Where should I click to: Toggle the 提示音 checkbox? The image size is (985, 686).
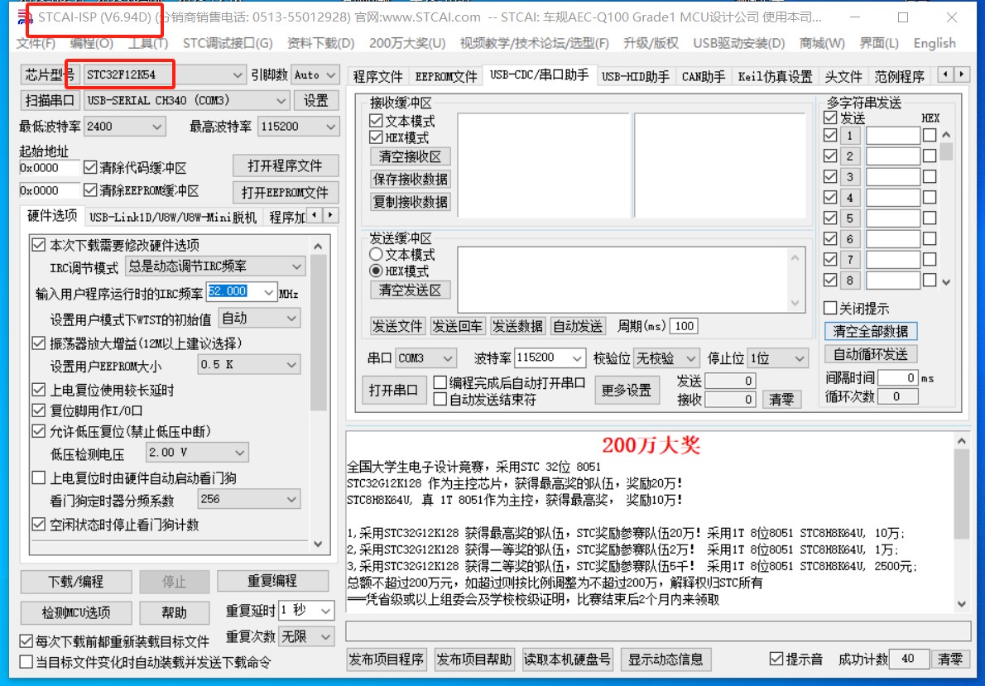point(776,659)
